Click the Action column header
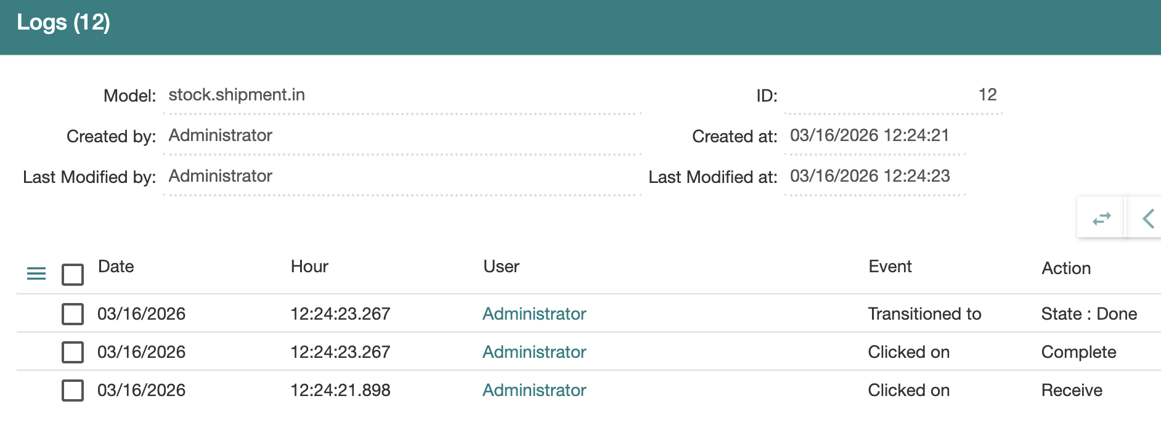The height and width of the screenshot is (425, 1161). pyautogui.click(x=1066, y=269)
